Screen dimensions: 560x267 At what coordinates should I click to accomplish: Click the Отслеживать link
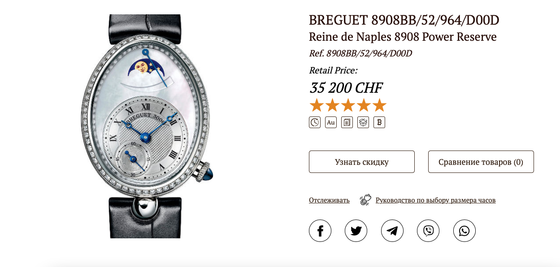point(329,200)
